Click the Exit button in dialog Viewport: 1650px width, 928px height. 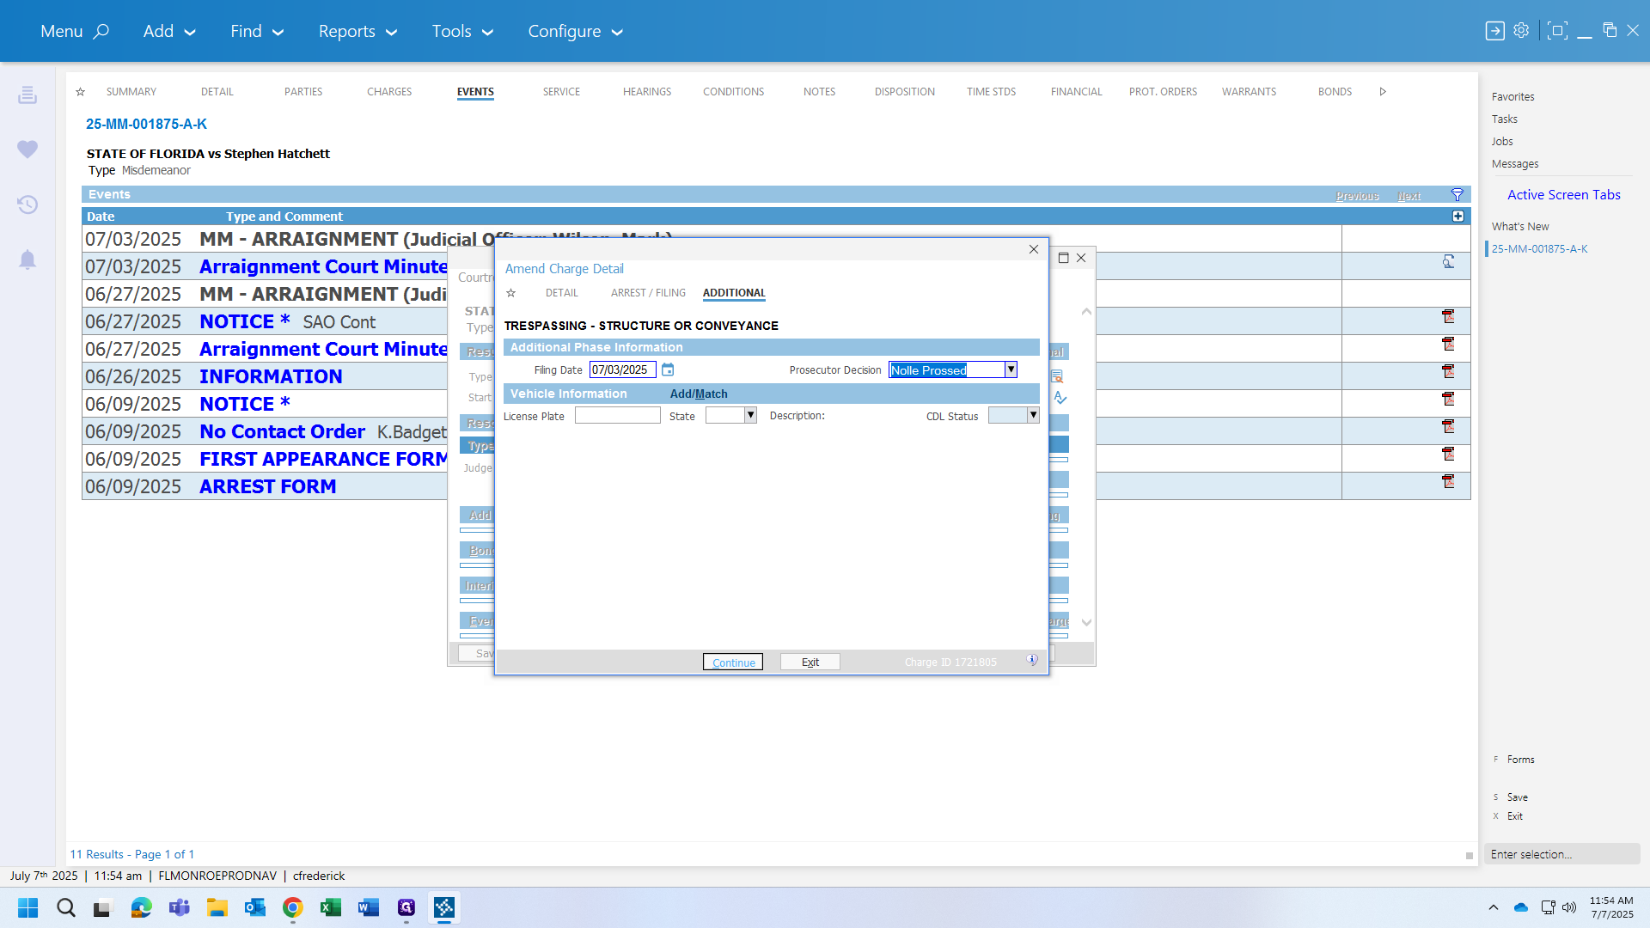[x=810, y=662]
